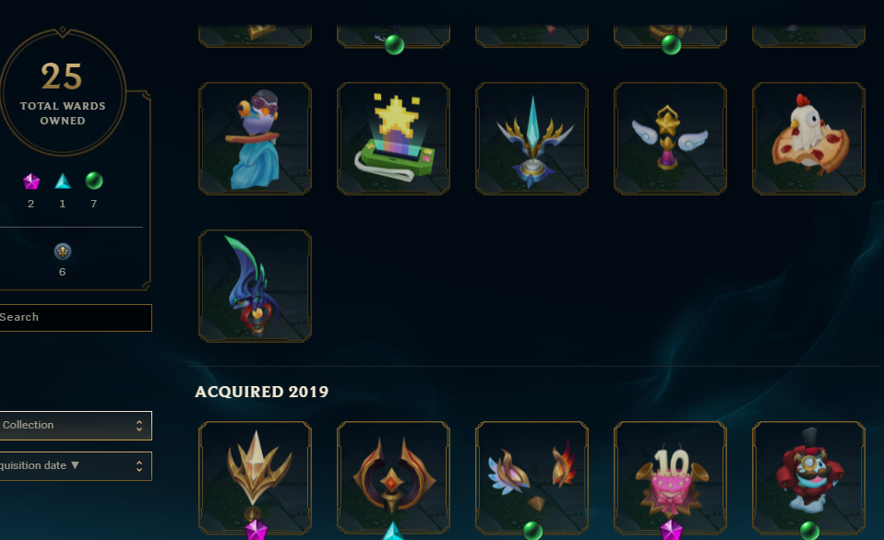Viewport: 884px width, 540px height.
Task: Open the acquisition date sort dropdown
Action: 75,466
